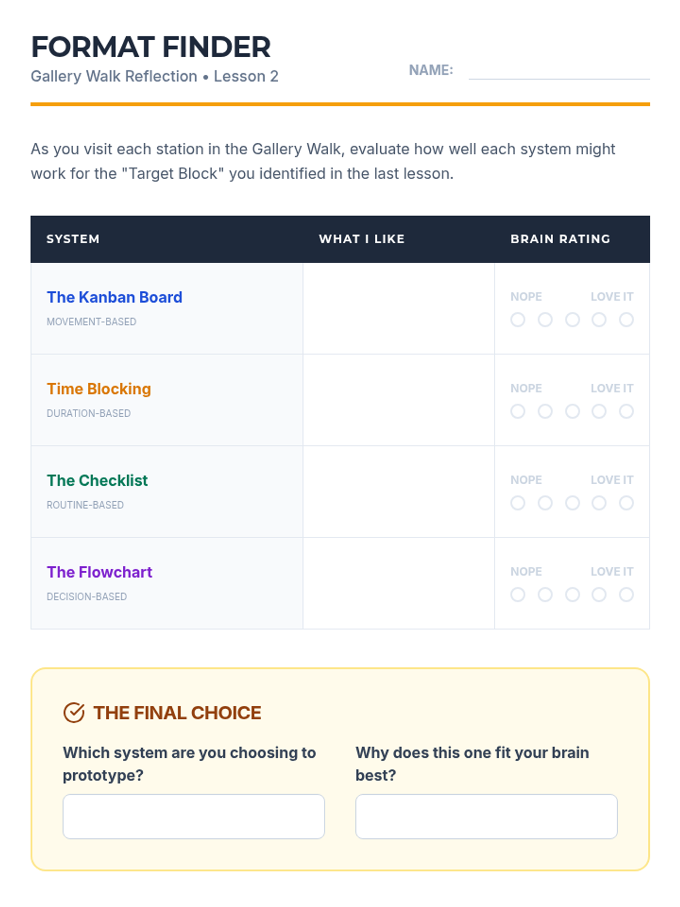Click the why it fits your brain box
Image resolution: width=680 pixels, height=907 pixels.
[x=486, y=816]
